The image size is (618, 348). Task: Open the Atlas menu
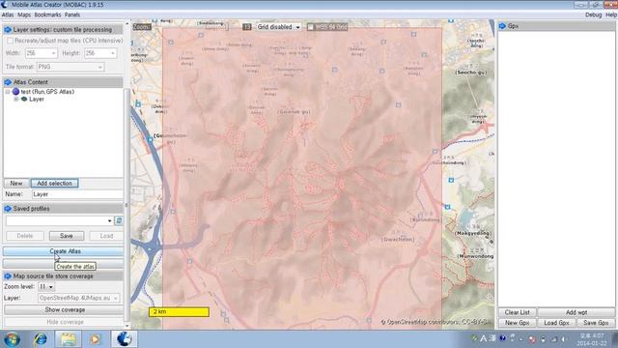tap(8, 14)
